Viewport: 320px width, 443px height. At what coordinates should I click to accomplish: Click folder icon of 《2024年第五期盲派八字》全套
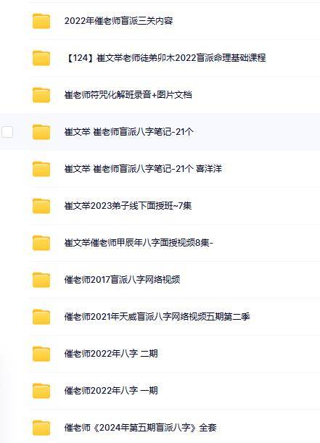pyautogui.click(x=41, y=428)
